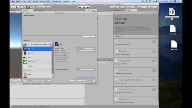Open the Run in Xcode version dropdown
Image resolution: width=192 pixels, height=108 pixels.
click(x=85, y=49)
